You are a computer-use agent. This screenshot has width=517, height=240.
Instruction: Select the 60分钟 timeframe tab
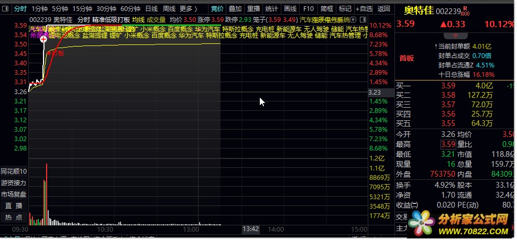(x=130, y=8)
